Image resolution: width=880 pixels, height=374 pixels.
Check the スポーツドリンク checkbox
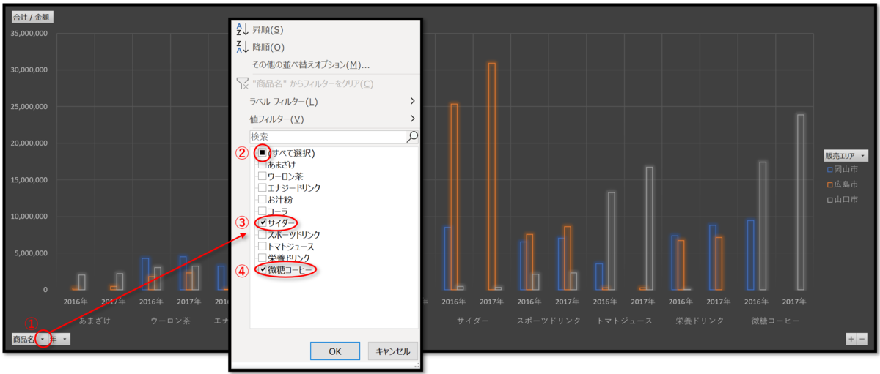tap(262, 235)
